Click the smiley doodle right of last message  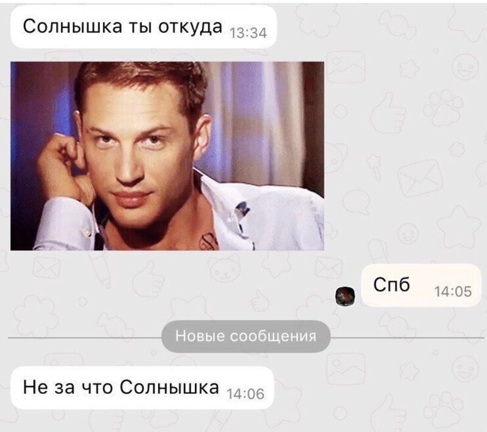(465, 369)
